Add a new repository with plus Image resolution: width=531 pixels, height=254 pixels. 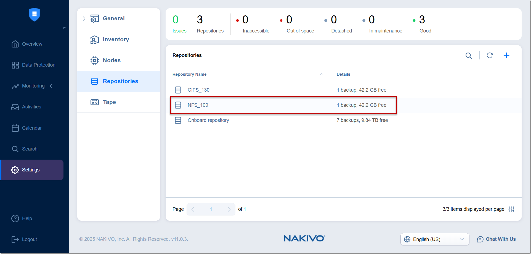click(x=506, y=55)
